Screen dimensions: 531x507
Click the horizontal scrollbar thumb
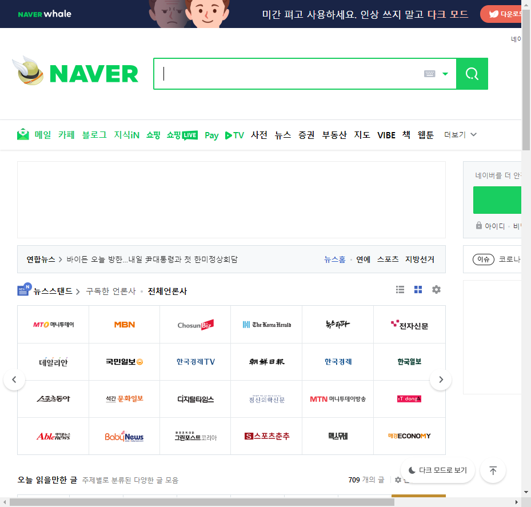point(202,502)
